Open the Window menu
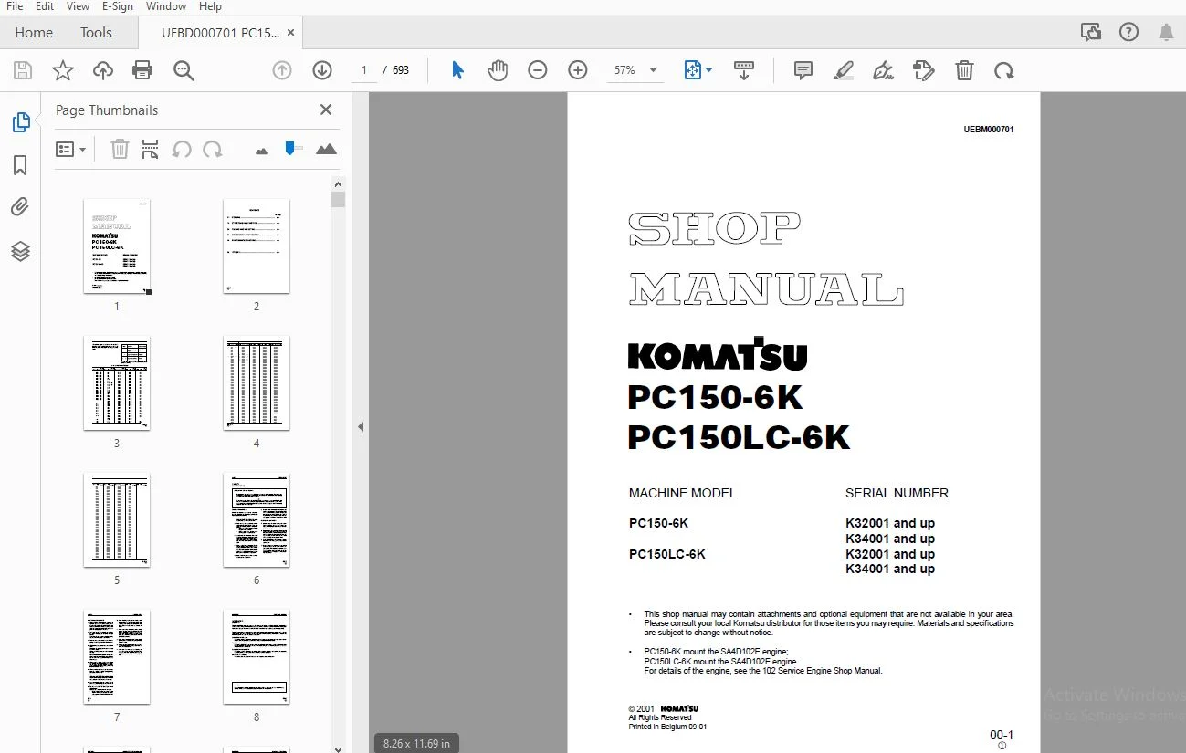The height and width of the screenshot is (753, 1186). tap(165, 6)
